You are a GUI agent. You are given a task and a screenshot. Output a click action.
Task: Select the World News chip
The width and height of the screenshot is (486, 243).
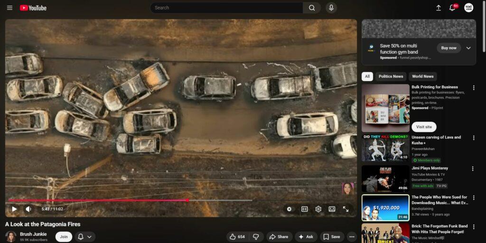coord(422,76)
